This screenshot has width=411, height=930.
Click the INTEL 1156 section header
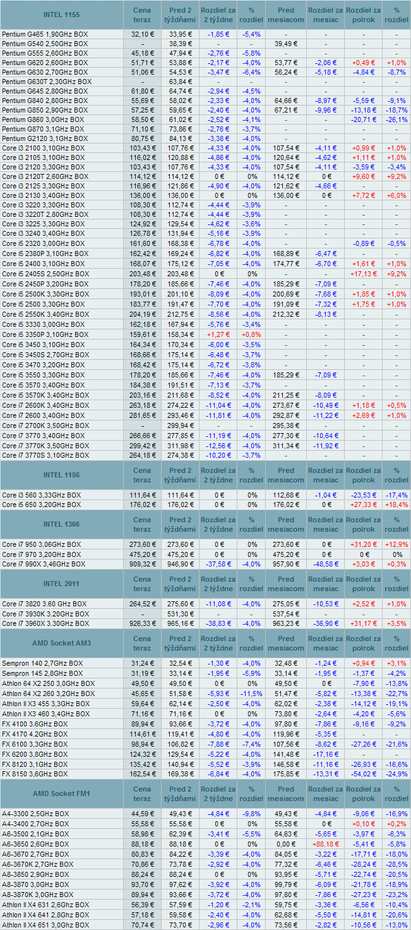[62, 475]
